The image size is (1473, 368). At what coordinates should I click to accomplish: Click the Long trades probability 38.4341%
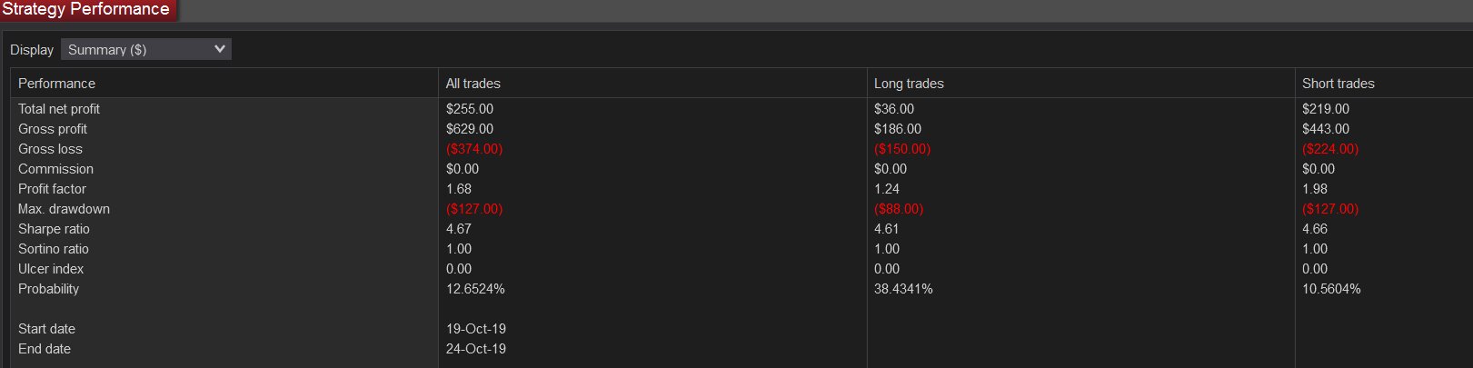point(903,289)
